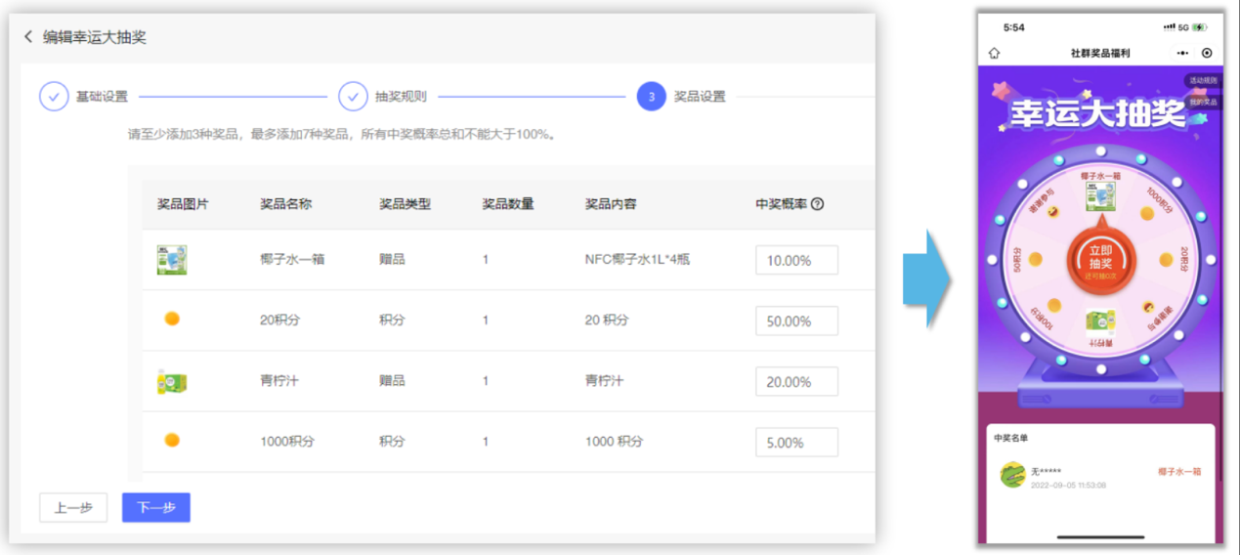Click the 上一步 button
The height and width of the screenshot is (555, 1240).
73,508
